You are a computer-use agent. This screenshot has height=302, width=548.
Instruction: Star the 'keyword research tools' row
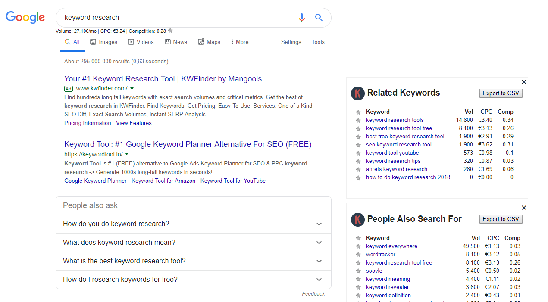click(358, 121)
